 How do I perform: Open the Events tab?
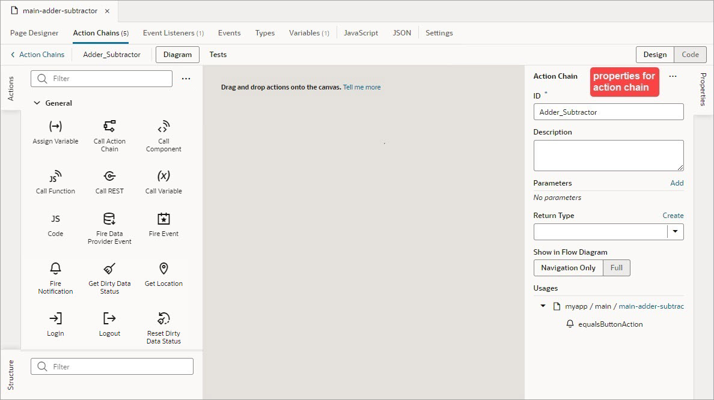point(229,33)
